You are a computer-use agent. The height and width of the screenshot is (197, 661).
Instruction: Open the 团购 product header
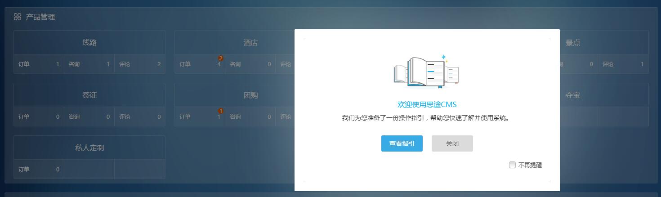point(250,95)
